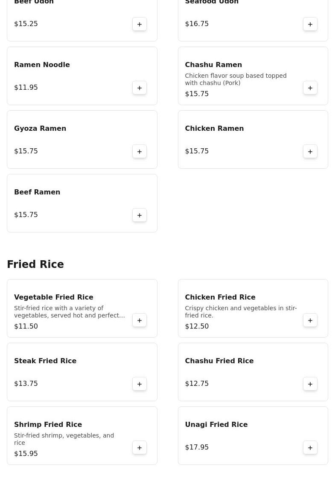This screenshot has width=335, height=485.
Task: Add Shrimp Fried Rice to cart
Action: 140,448
